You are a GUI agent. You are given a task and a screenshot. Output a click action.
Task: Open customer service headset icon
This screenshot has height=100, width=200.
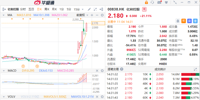pos(152,2)
